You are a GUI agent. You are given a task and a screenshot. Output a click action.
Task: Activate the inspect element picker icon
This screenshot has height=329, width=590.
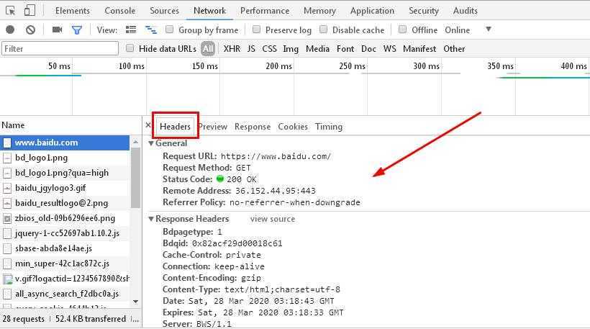point(11,11)
